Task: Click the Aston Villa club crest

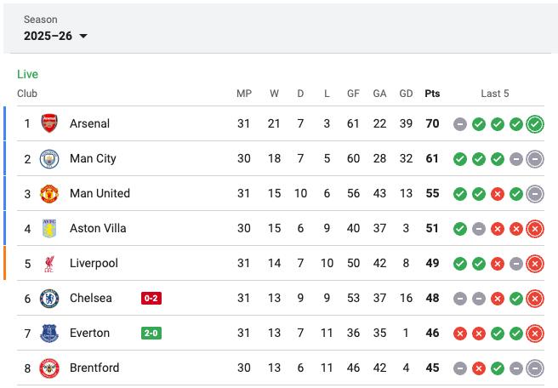Action: (49, 228)
